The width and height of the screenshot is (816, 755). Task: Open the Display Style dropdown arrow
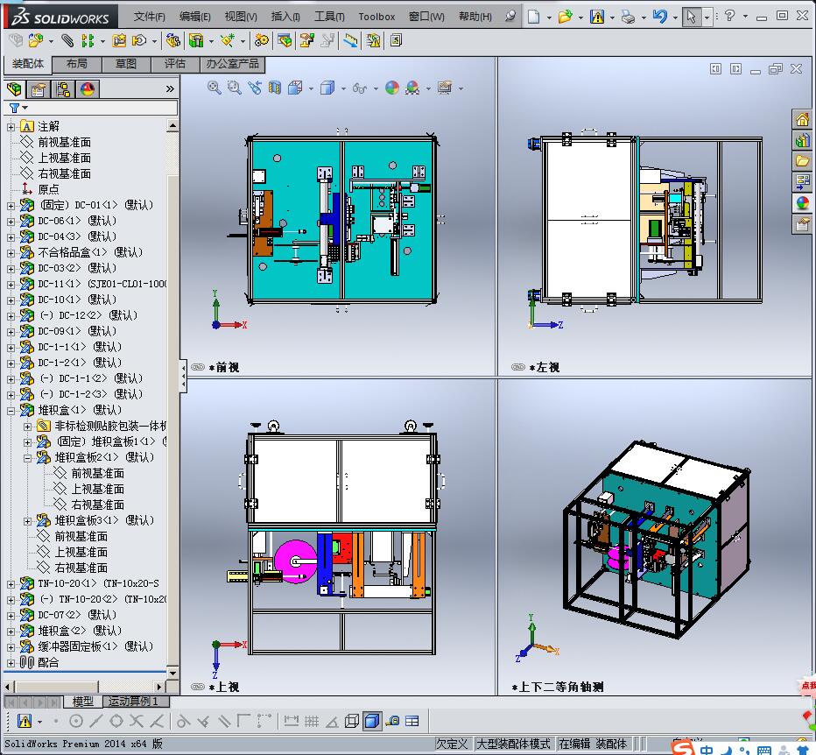point(343,88)
